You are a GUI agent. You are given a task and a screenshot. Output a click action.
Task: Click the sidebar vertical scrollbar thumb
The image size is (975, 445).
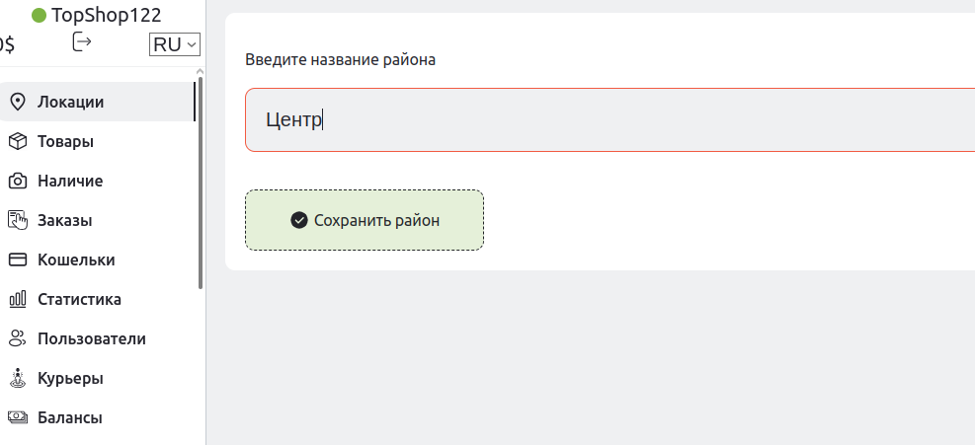pyautogui.click(x=200, y=187)
